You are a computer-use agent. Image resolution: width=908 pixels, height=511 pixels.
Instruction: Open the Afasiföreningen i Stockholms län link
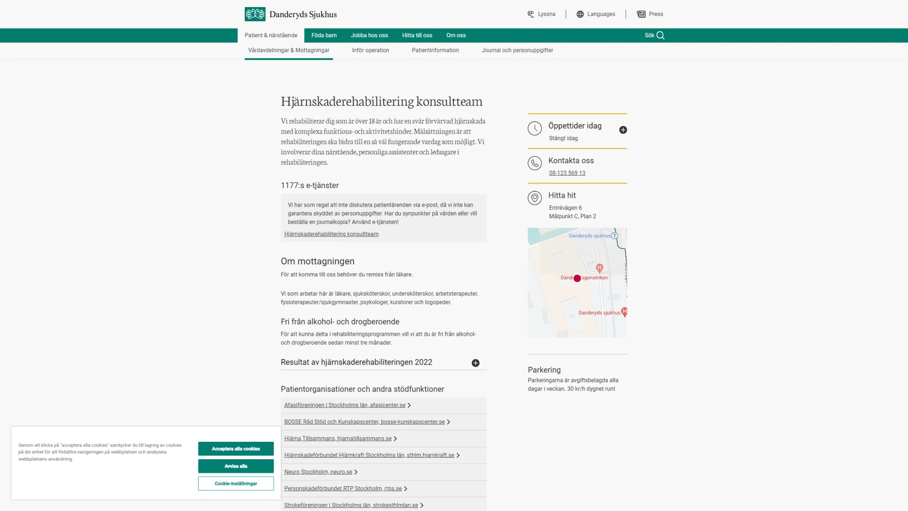pos(344,405)
